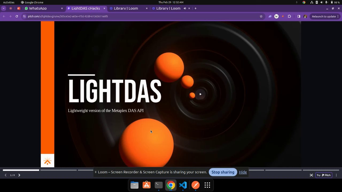Reload the pitch.com page
342x192 pixels.
pyautogui.click(x=17, y=16)
